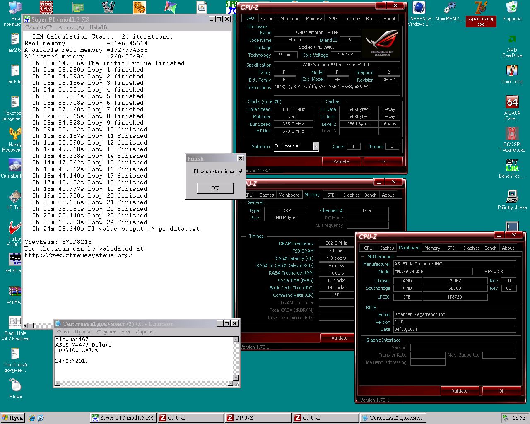Image resolution: width=530 pixels, height=424 pixels.
Task: Open Calculate(C) menu in Super PI
Action: 39,27
